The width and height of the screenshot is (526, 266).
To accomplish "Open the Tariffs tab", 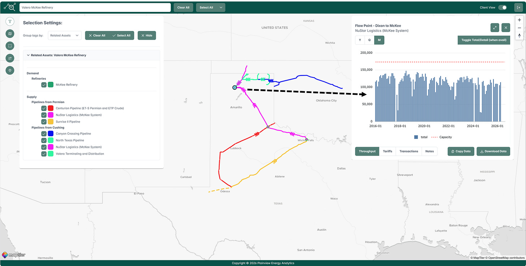I will coord(388,151).
